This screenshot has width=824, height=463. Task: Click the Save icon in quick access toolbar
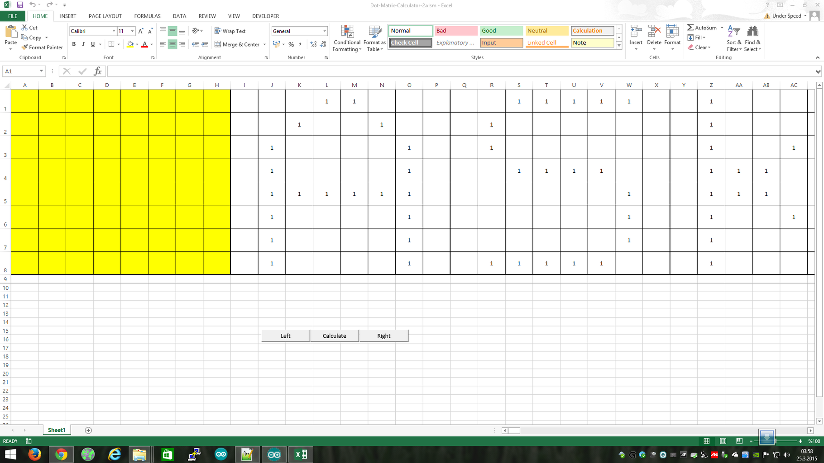coord(20,5)
